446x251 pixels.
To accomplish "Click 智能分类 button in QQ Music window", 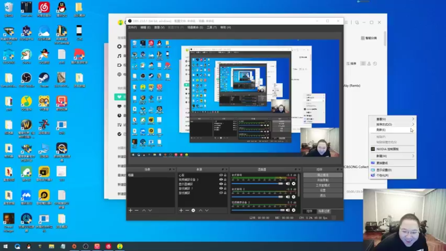I will pyautogui.click(x=369, y=38).
